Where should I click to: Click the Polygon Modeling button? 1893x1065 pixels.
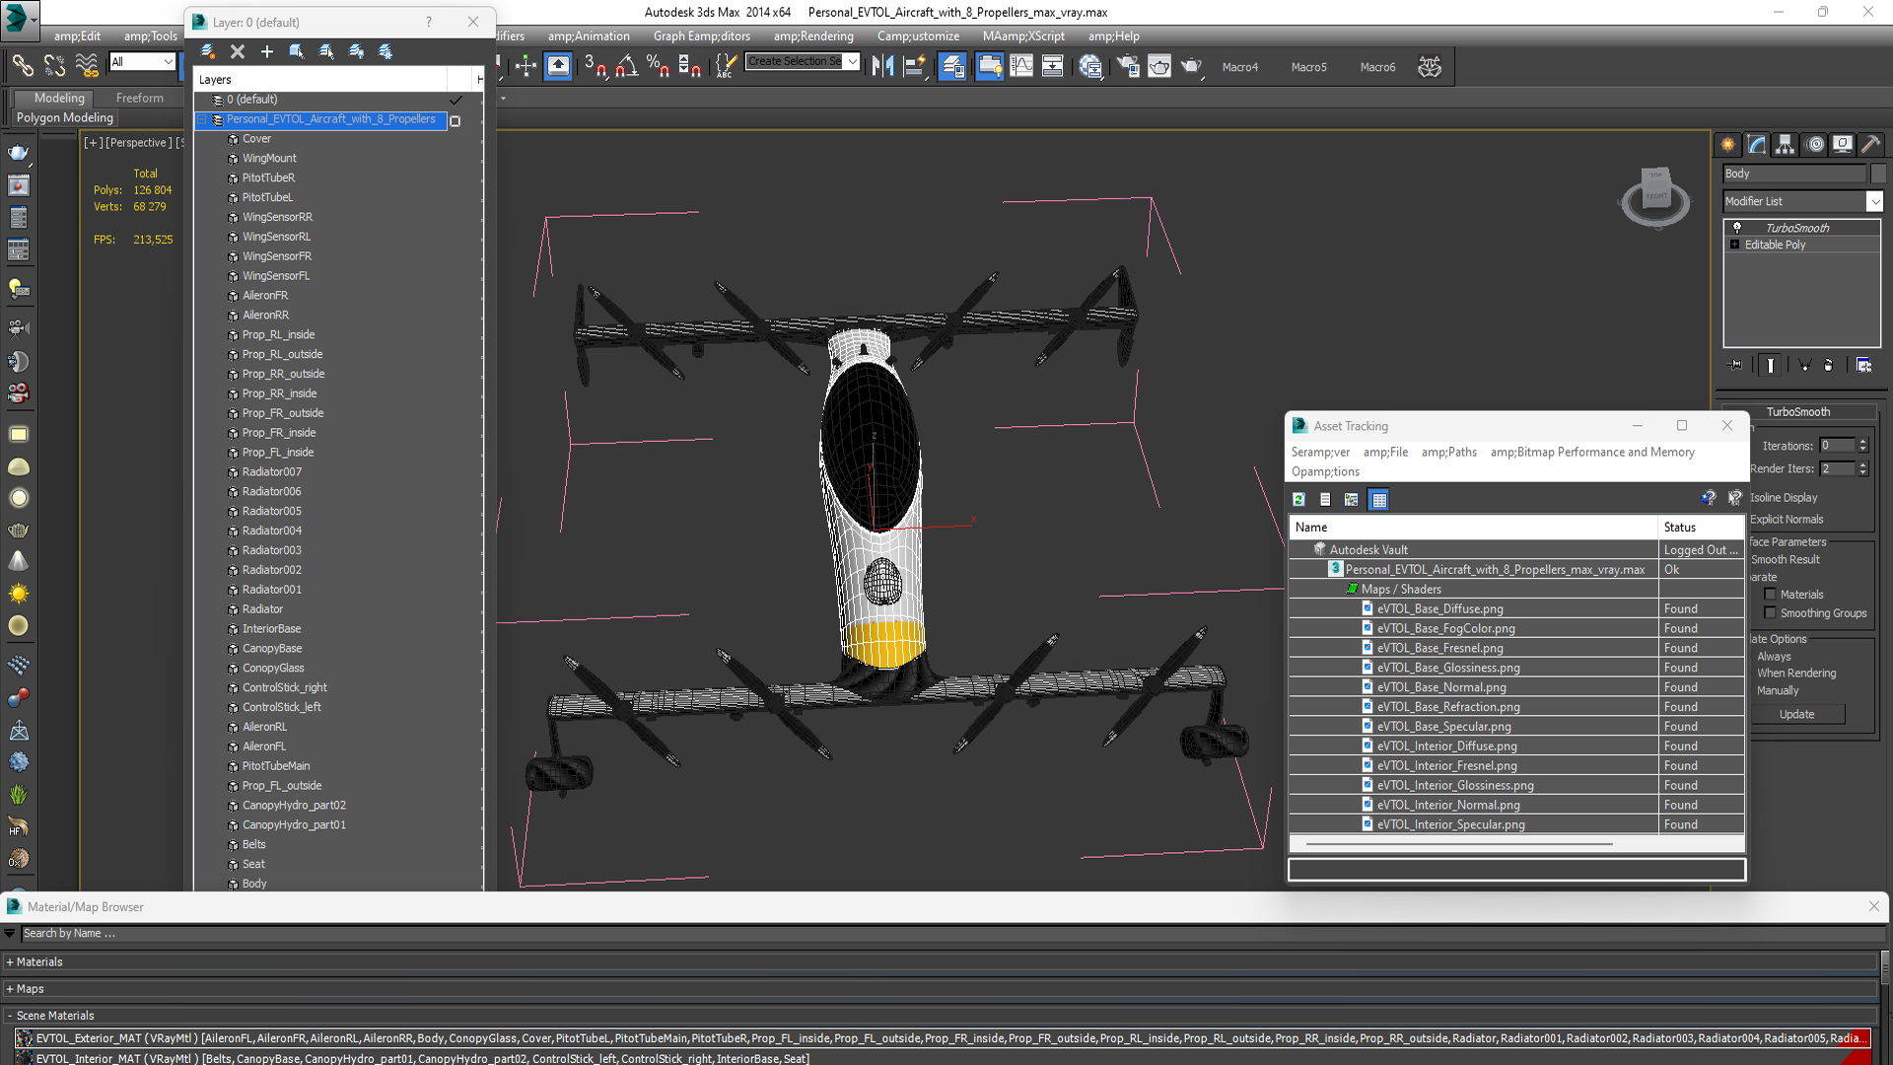coord(65,117)
